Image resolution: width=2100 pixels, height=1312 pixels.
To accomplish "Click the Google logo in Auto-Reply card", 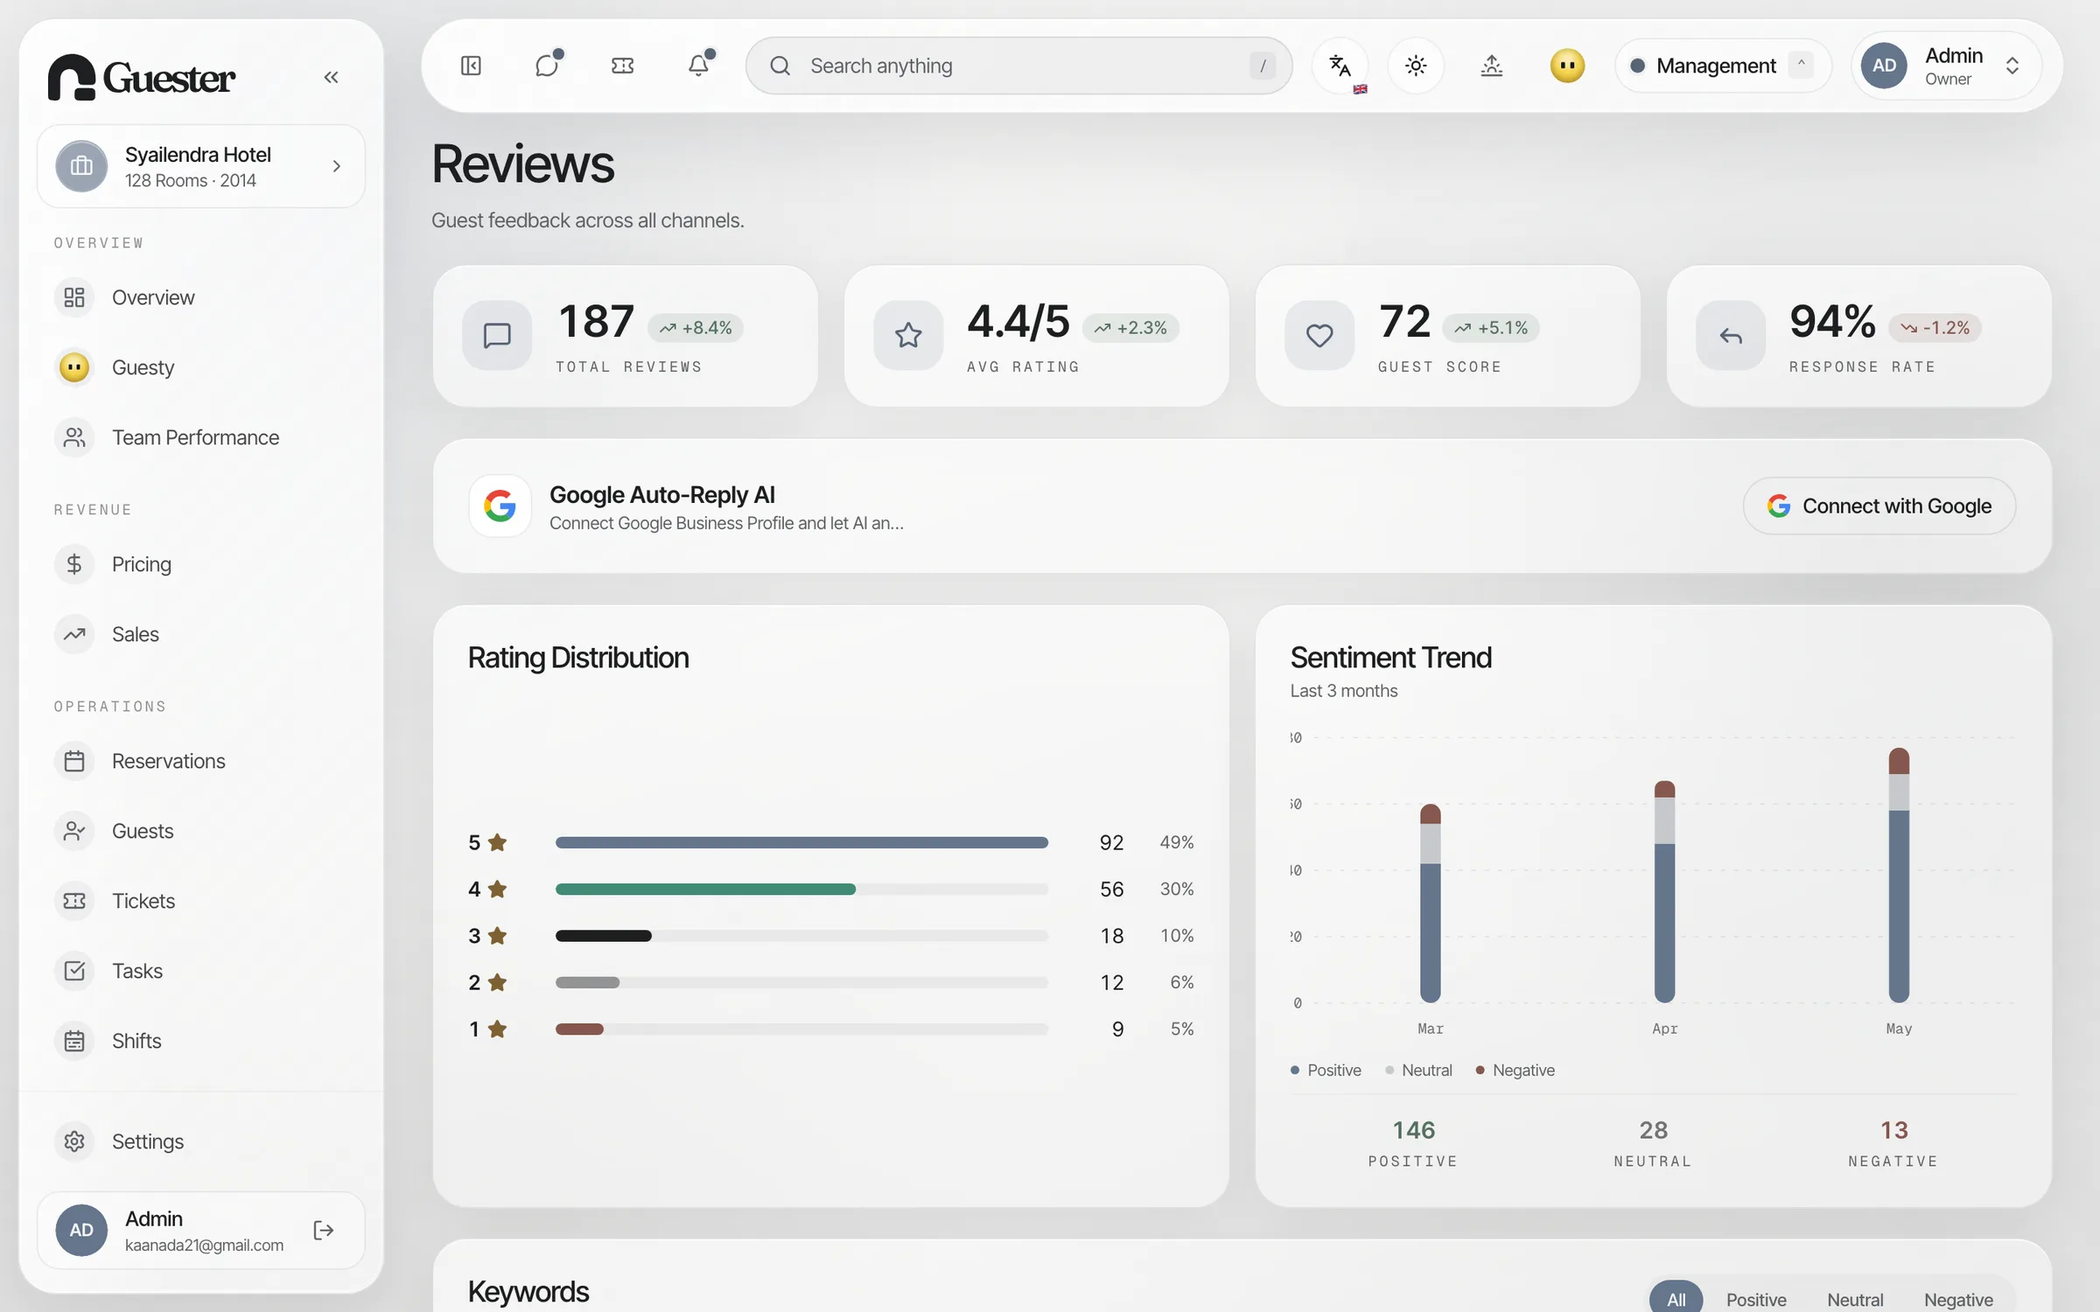I will tap(500, 506).
